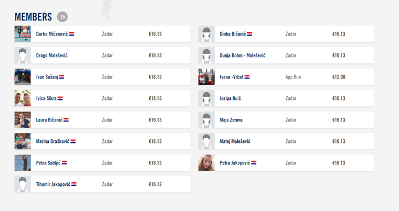Screen dimensions: 399x211
Task: Click the flag next to Ivana -Vrbat
Action: click(247, 76)
